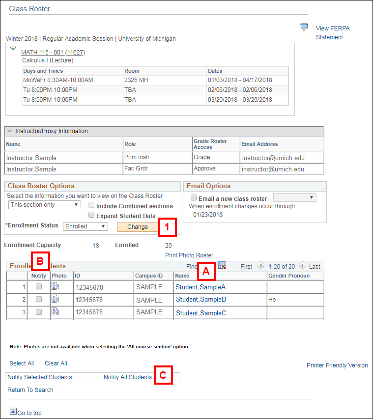Click Notify Selected Students
The width and height of the screenshot is (373, 419).
point(40,377)
